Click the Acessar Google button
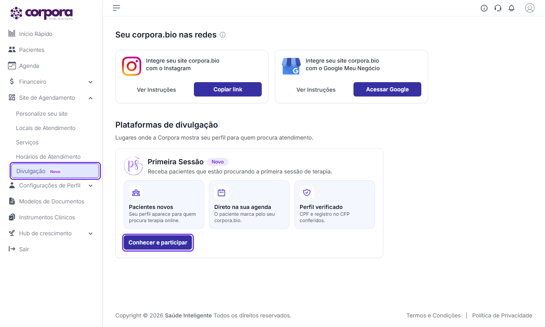The width and height of the screenshot is (545, 327). tap(387, 89)
